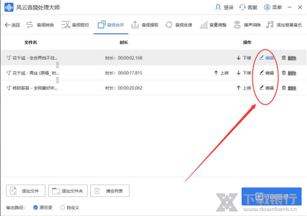Click music note icon of 杨硕哥哥 row
The width and height of the screenshot is (307, 216).
9,88
